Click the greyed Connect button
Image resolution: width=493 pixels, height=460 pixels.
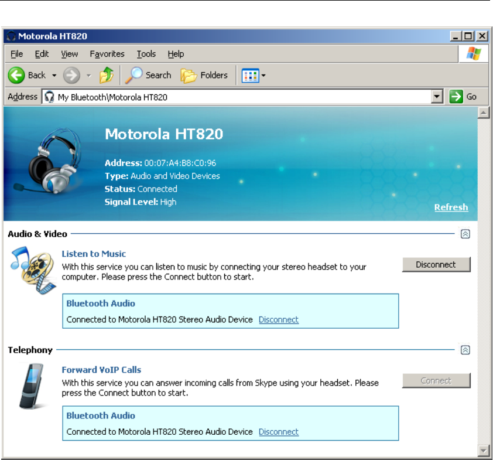tap(436, 381)
